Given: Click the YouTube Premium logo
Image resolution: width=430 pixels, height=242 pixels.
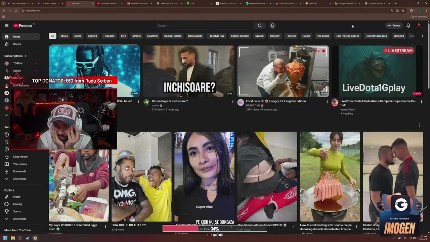Looking at the screenshot, I should (23, 26).
